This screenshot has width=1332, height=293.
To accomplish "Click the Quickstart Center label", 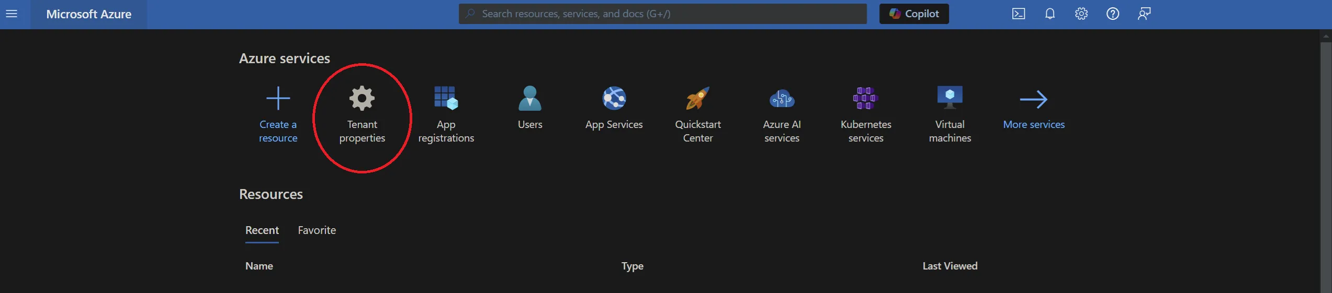I will coord(698,131).
